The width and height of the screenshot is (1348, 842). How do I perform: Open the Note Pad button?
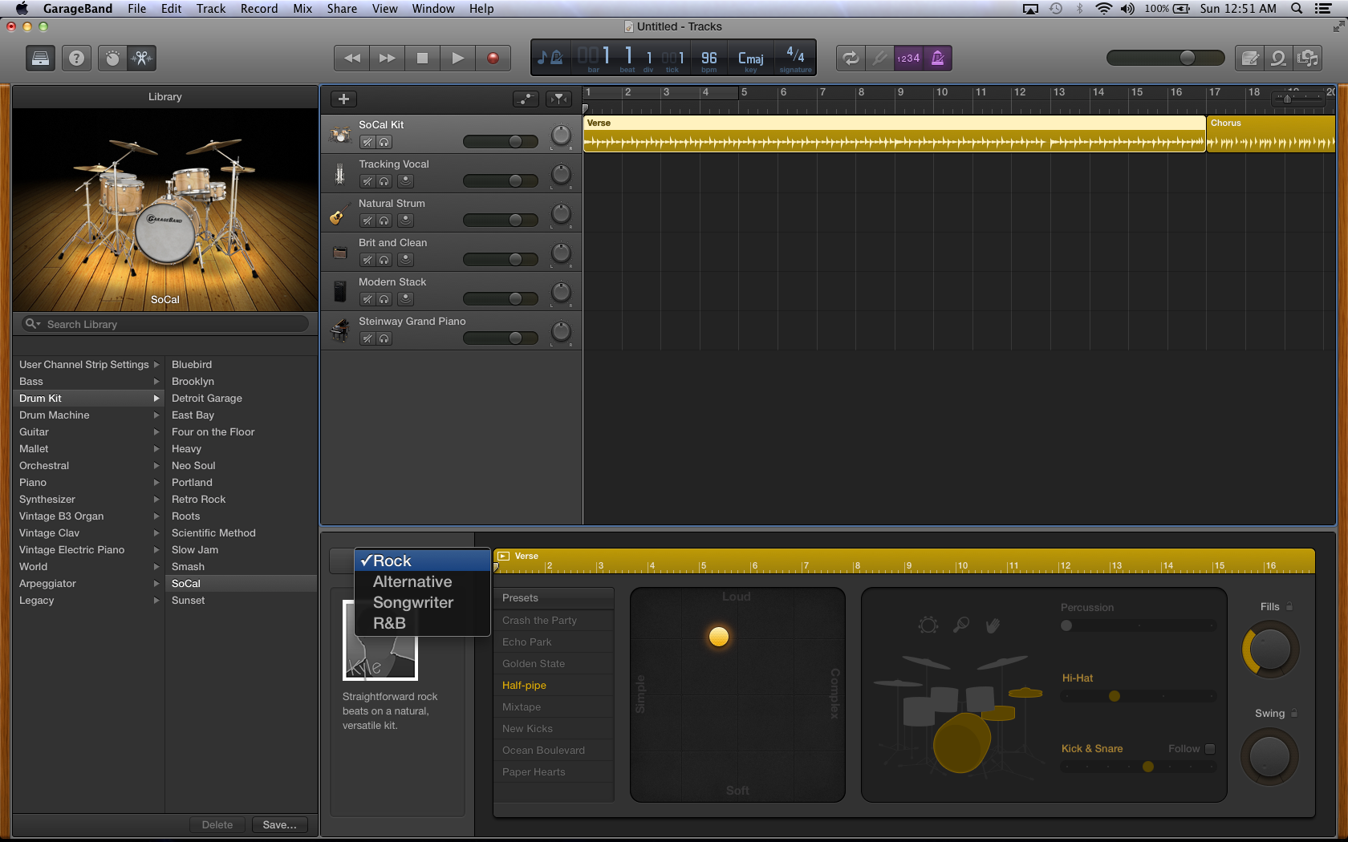click(x=1249, y=58)
